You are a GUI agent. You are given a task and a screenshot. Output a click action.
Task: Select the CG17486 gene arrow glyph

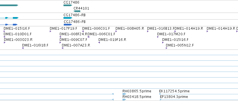[68, 5]
